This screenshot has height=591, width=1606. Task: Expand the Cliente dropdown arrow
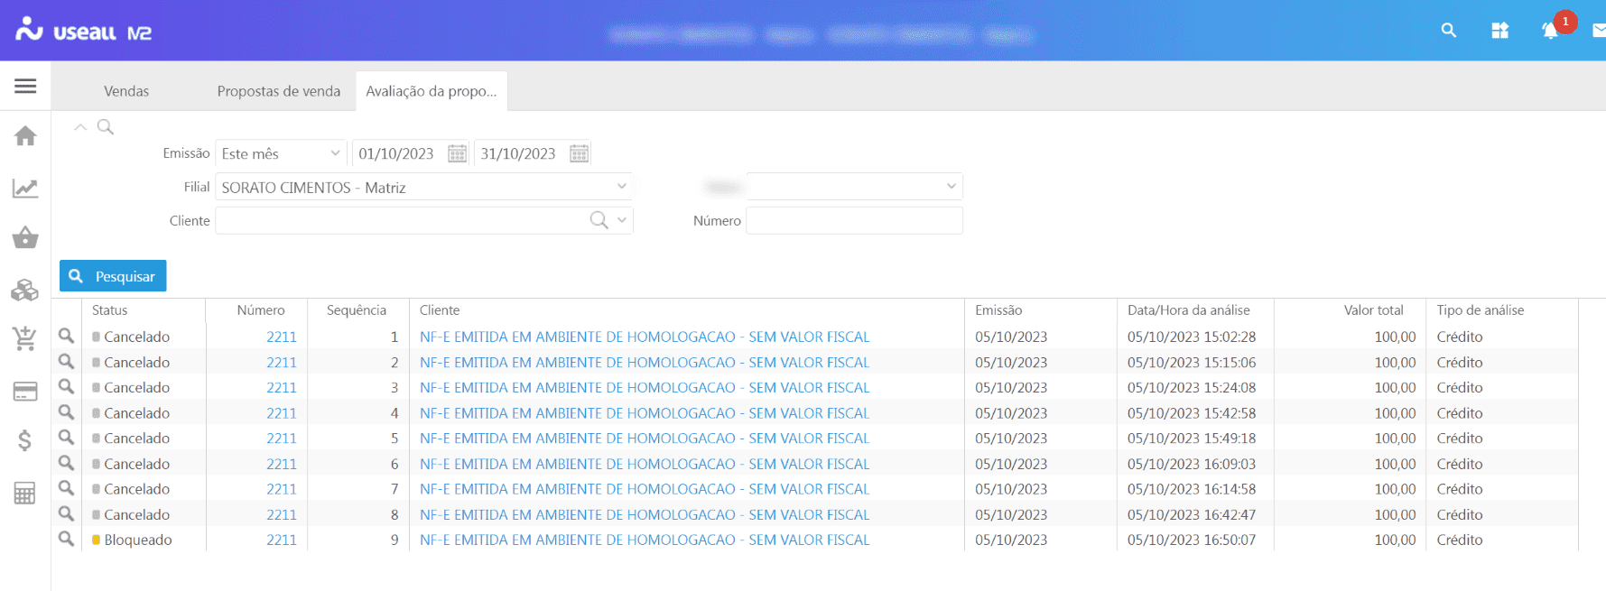(622, 220)
